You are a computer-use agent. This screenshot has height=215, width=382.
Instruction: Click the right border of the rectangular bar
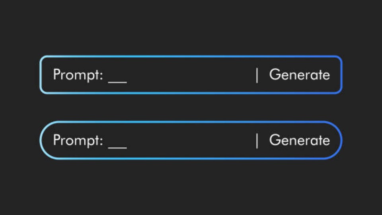pos(341,75)
